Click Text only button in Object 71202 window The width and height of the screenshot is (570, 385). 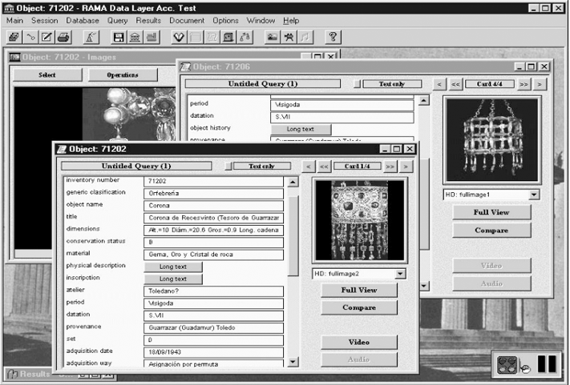point(262,166)
